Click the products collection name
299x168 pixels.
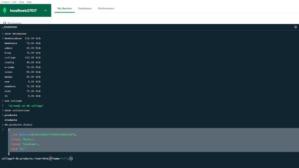click(11, 115)
